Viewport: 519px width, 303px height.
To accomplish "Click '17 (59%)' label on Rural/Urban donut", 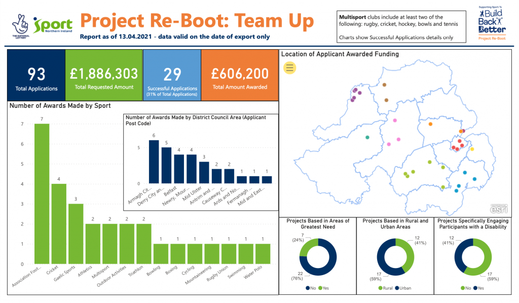I will (376, 277).
